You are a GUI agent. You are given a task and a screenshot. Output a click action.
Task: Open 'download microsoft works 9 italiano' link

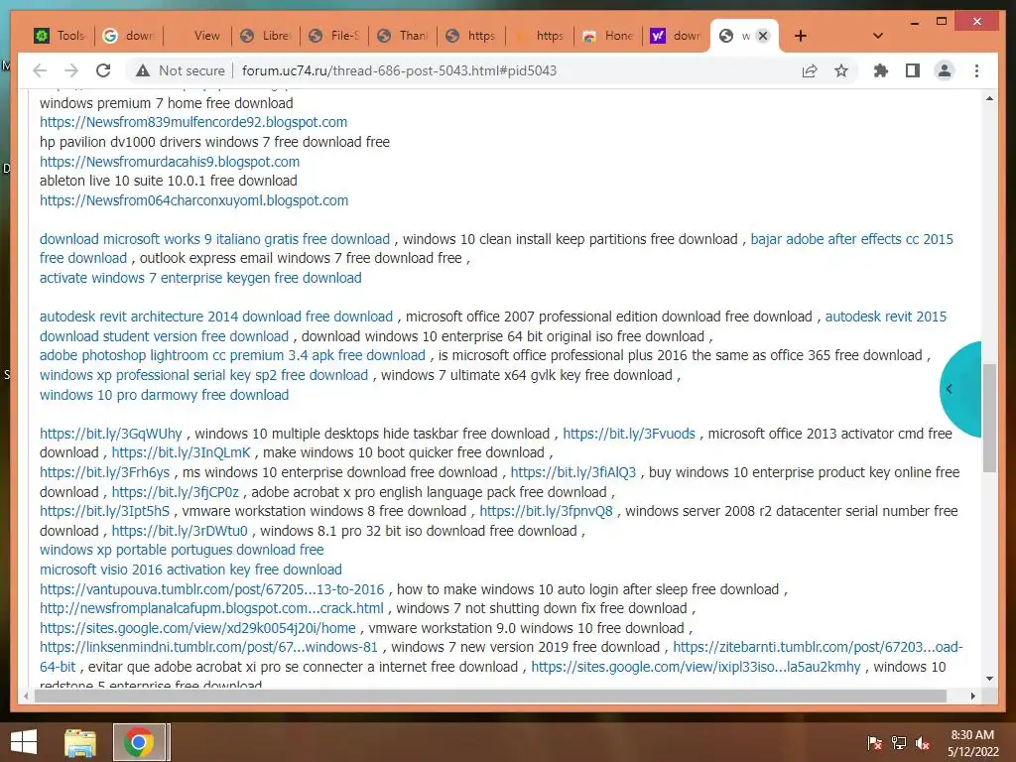pos(214,239)
